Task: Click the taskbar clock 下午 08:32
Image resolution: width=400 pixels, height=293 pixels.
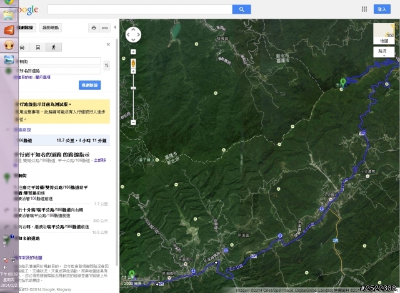Action: pos(9,274)
